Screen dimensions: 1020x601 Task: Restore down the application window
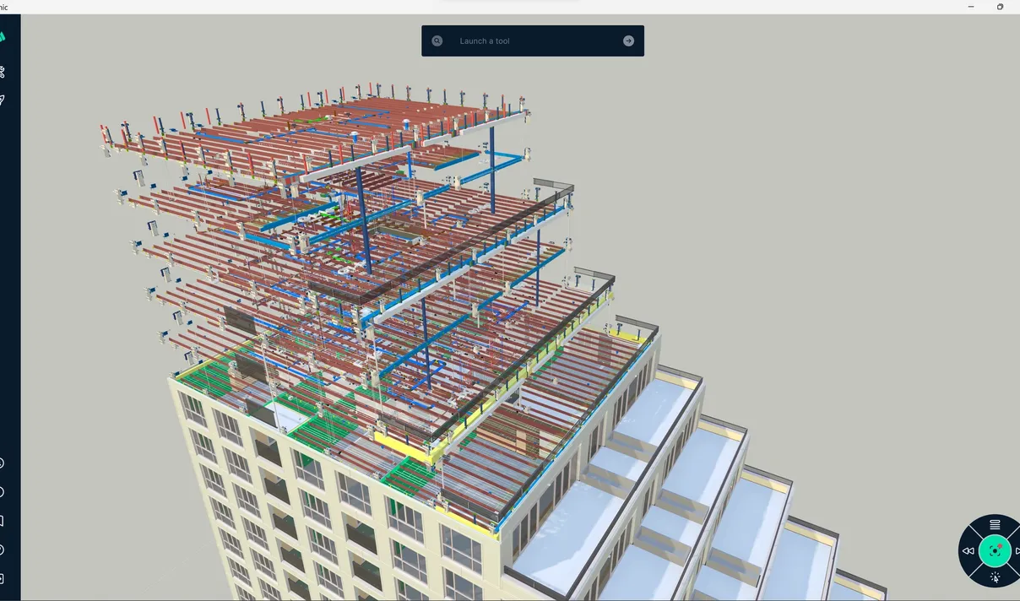coord(1000,7)
